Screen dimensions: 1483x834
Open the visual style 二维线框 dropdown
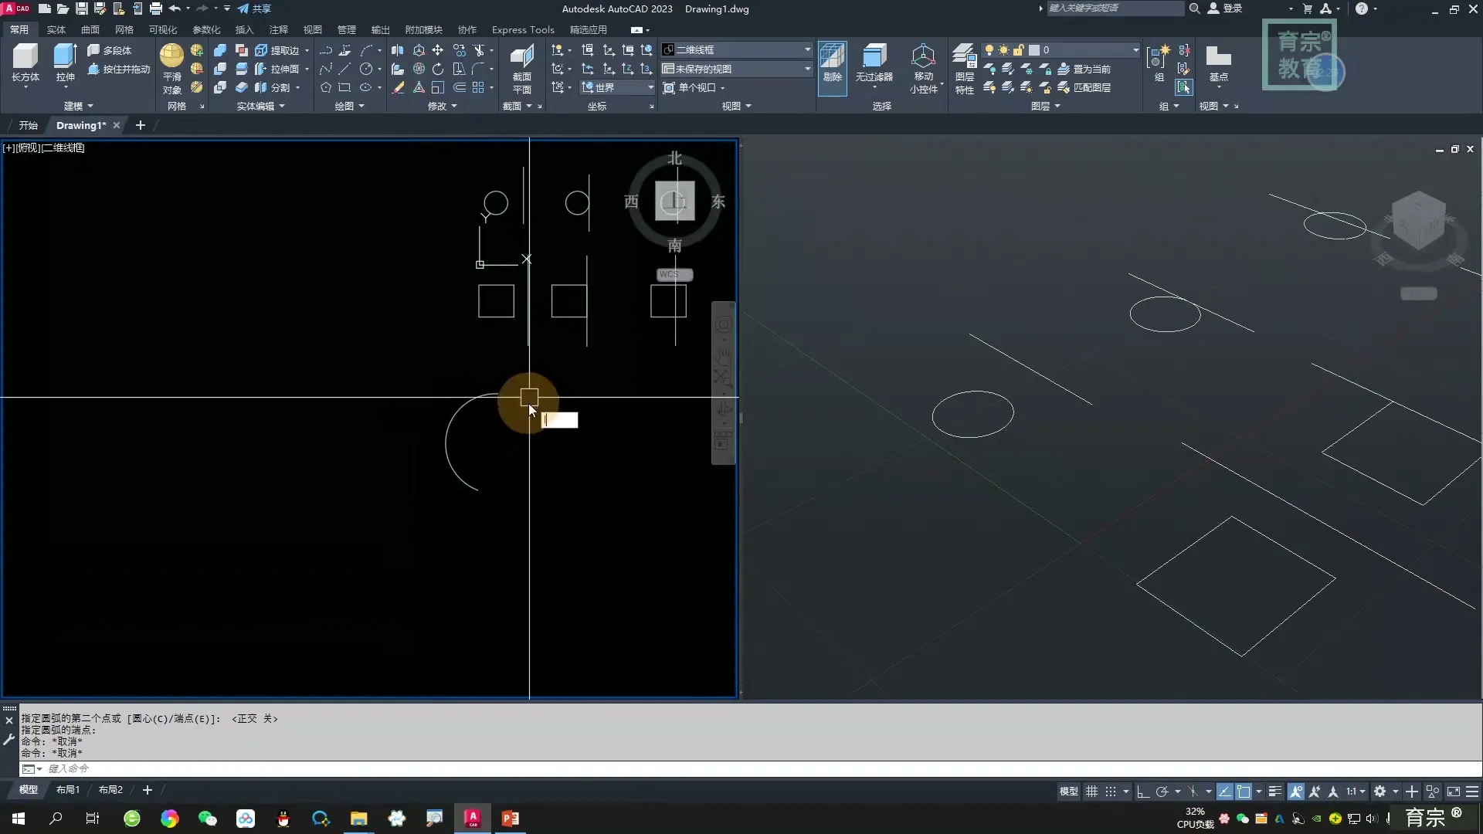tap(807, 49)
